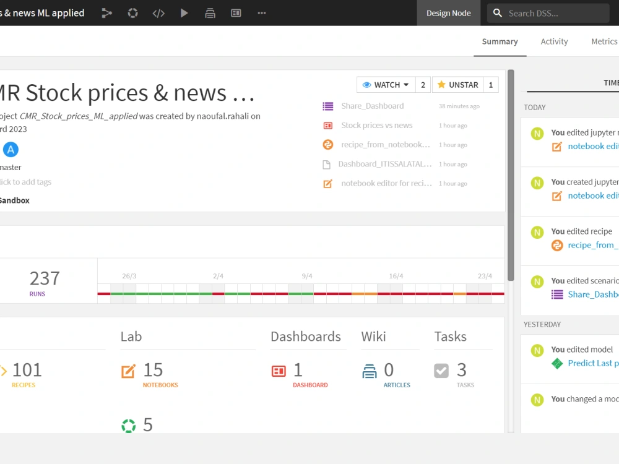Image resolution: width=619 pixels, height=464 pixels.
Task: Open the code recipes icon in navbar
Action: (158, 13)
